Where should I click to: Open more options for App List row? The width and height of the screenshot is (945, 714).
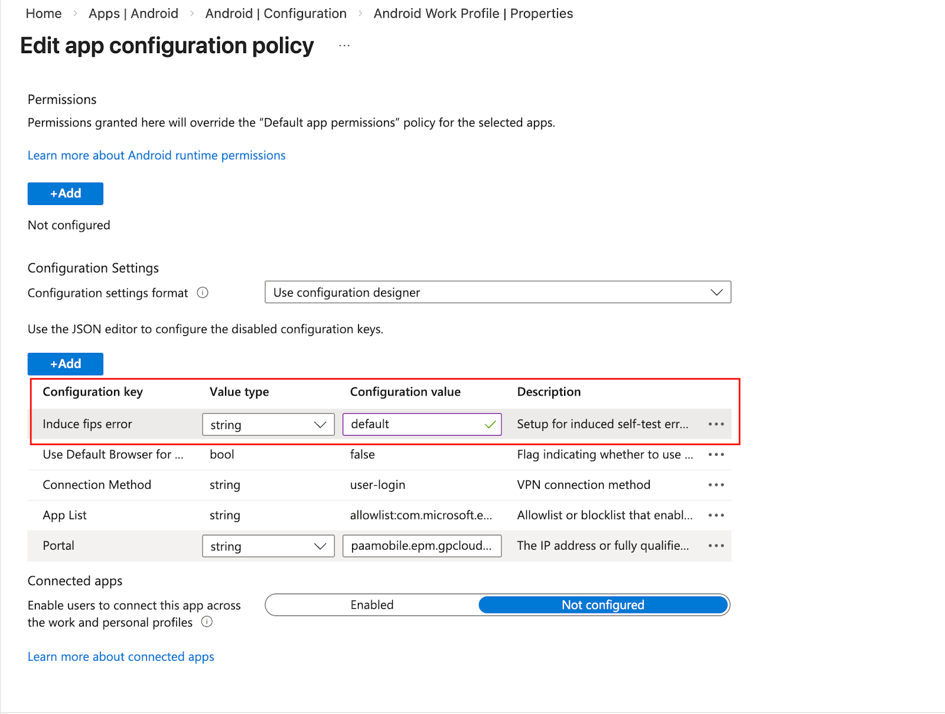tap(716, 515)
